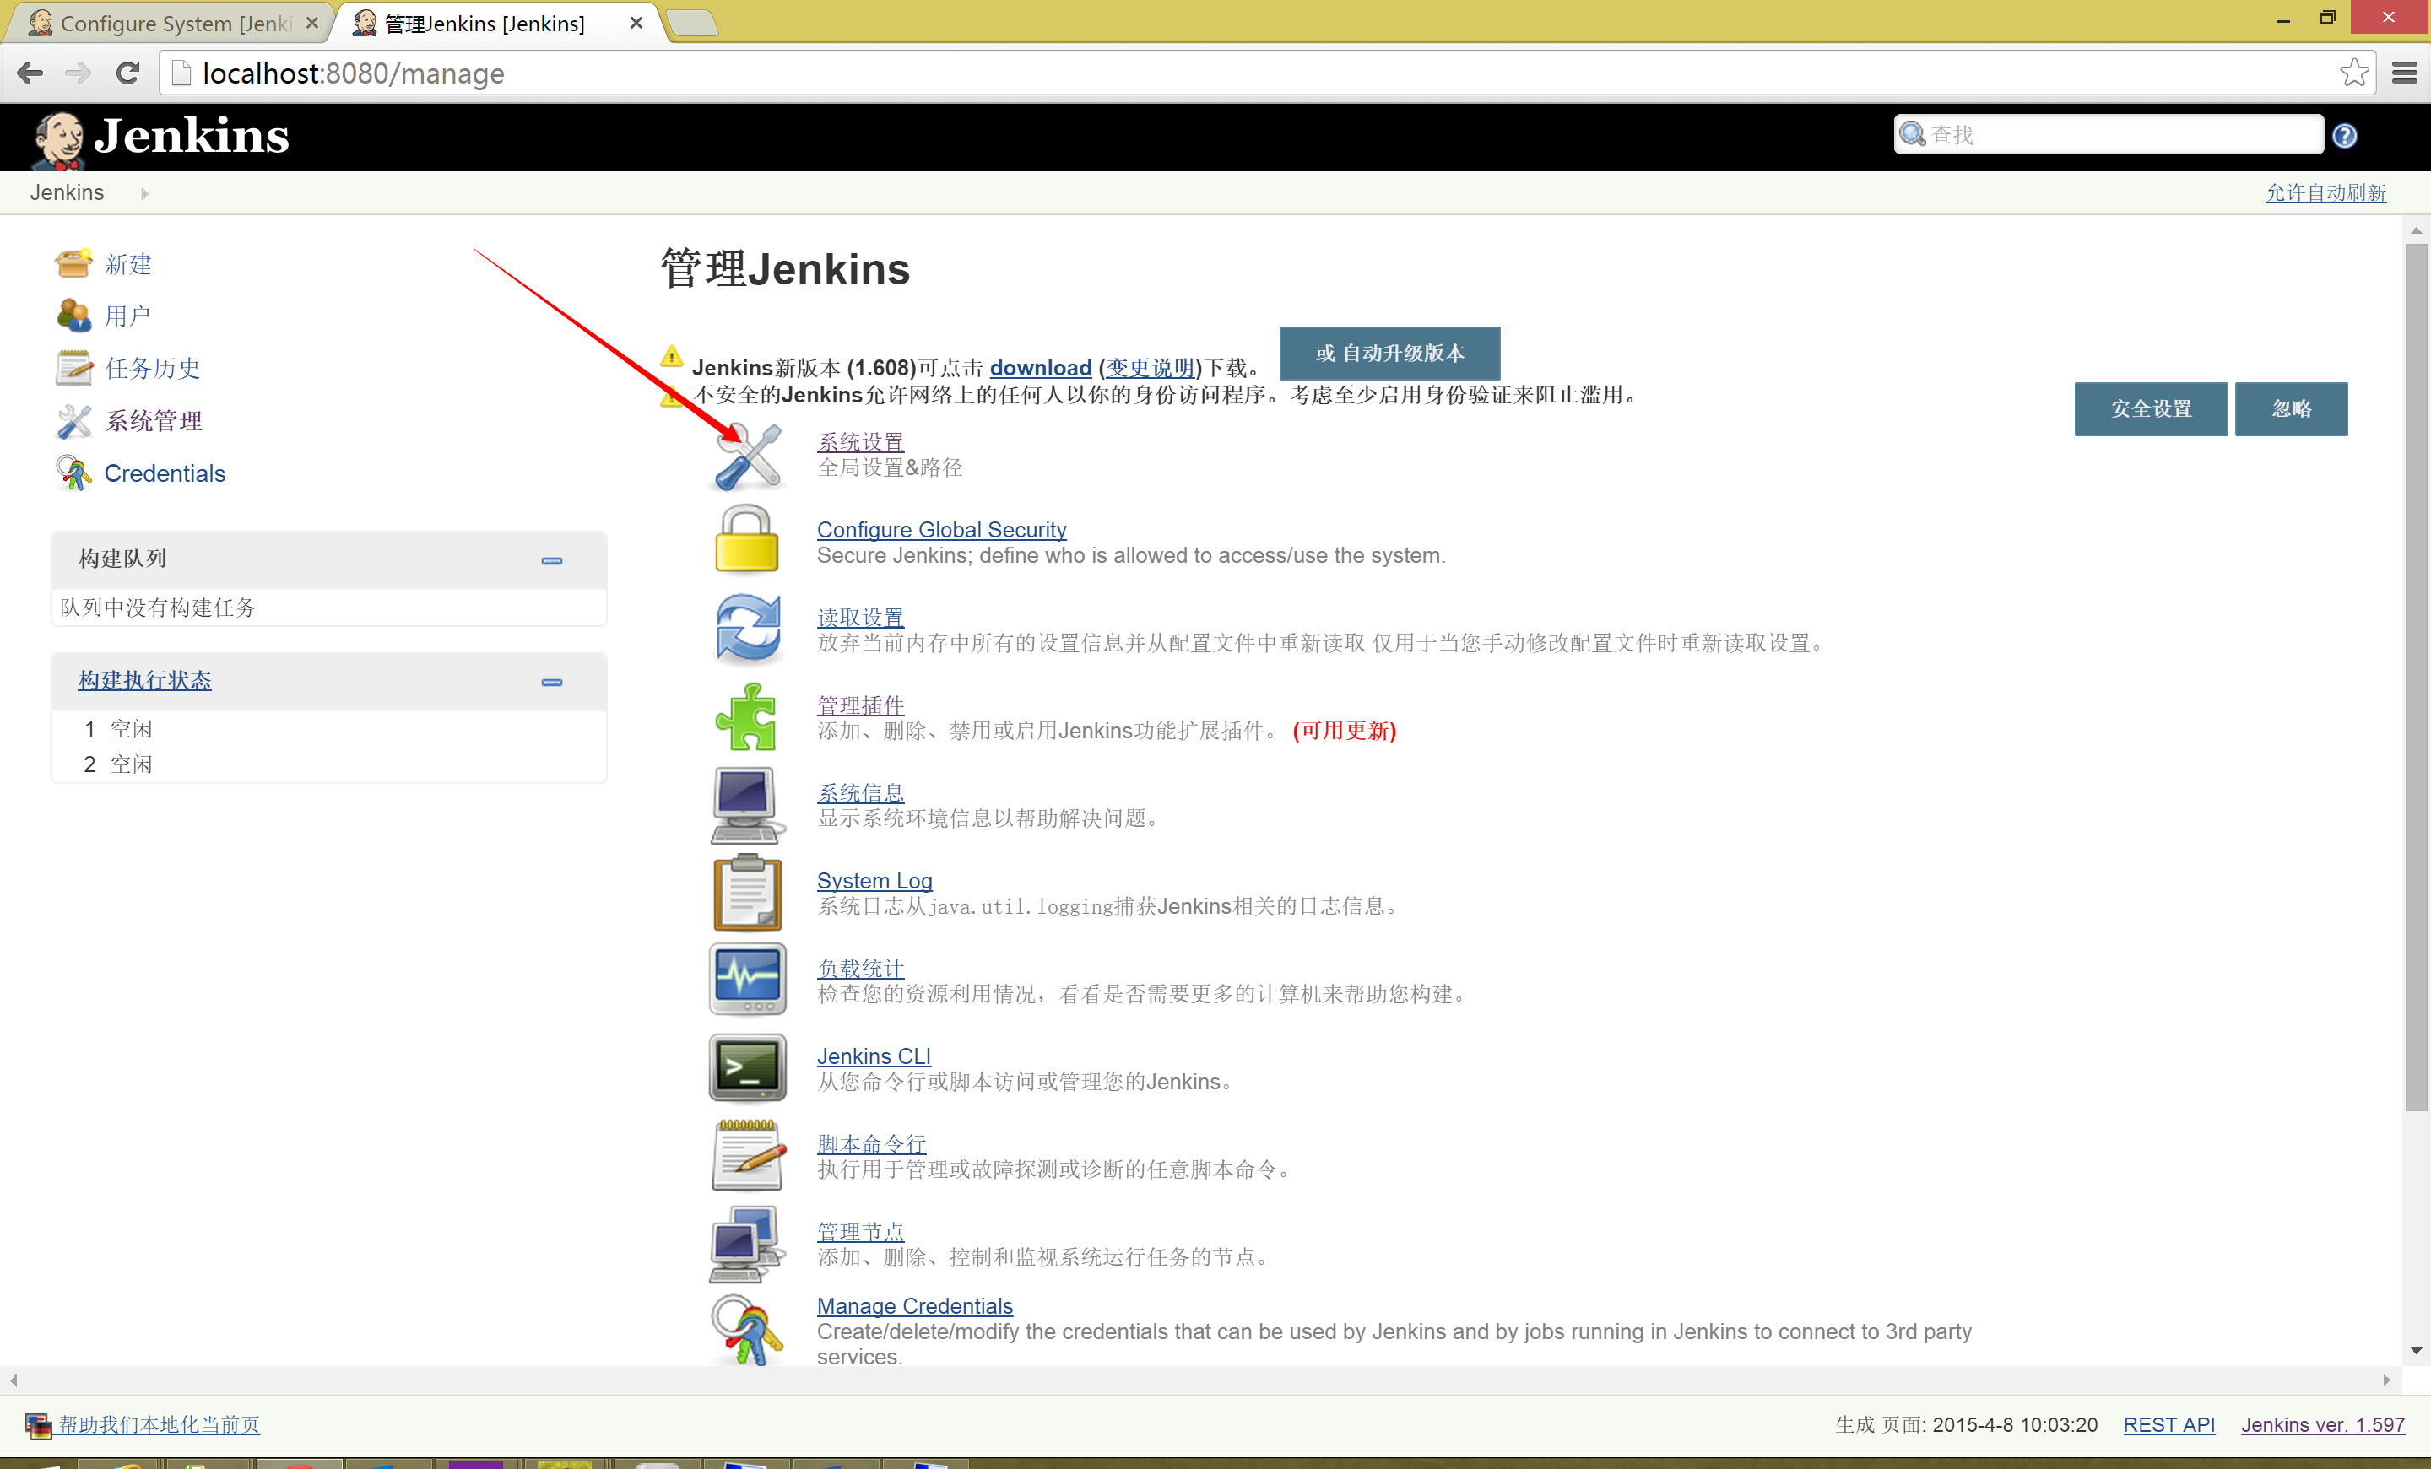The image size is (2431, 1469).
Task: Open the System Log link
Action: tap(874, 880)
